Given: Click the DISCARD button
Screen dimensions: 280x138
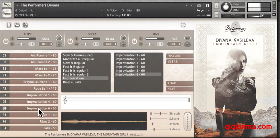Looking at the screenshot, I should click(180, 56).
